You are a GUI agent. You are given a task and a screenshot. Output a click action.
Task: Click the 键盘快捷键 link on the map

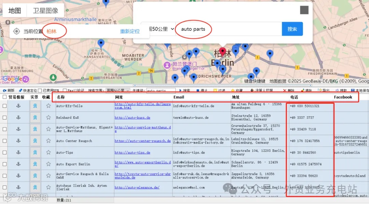[255, 81]
